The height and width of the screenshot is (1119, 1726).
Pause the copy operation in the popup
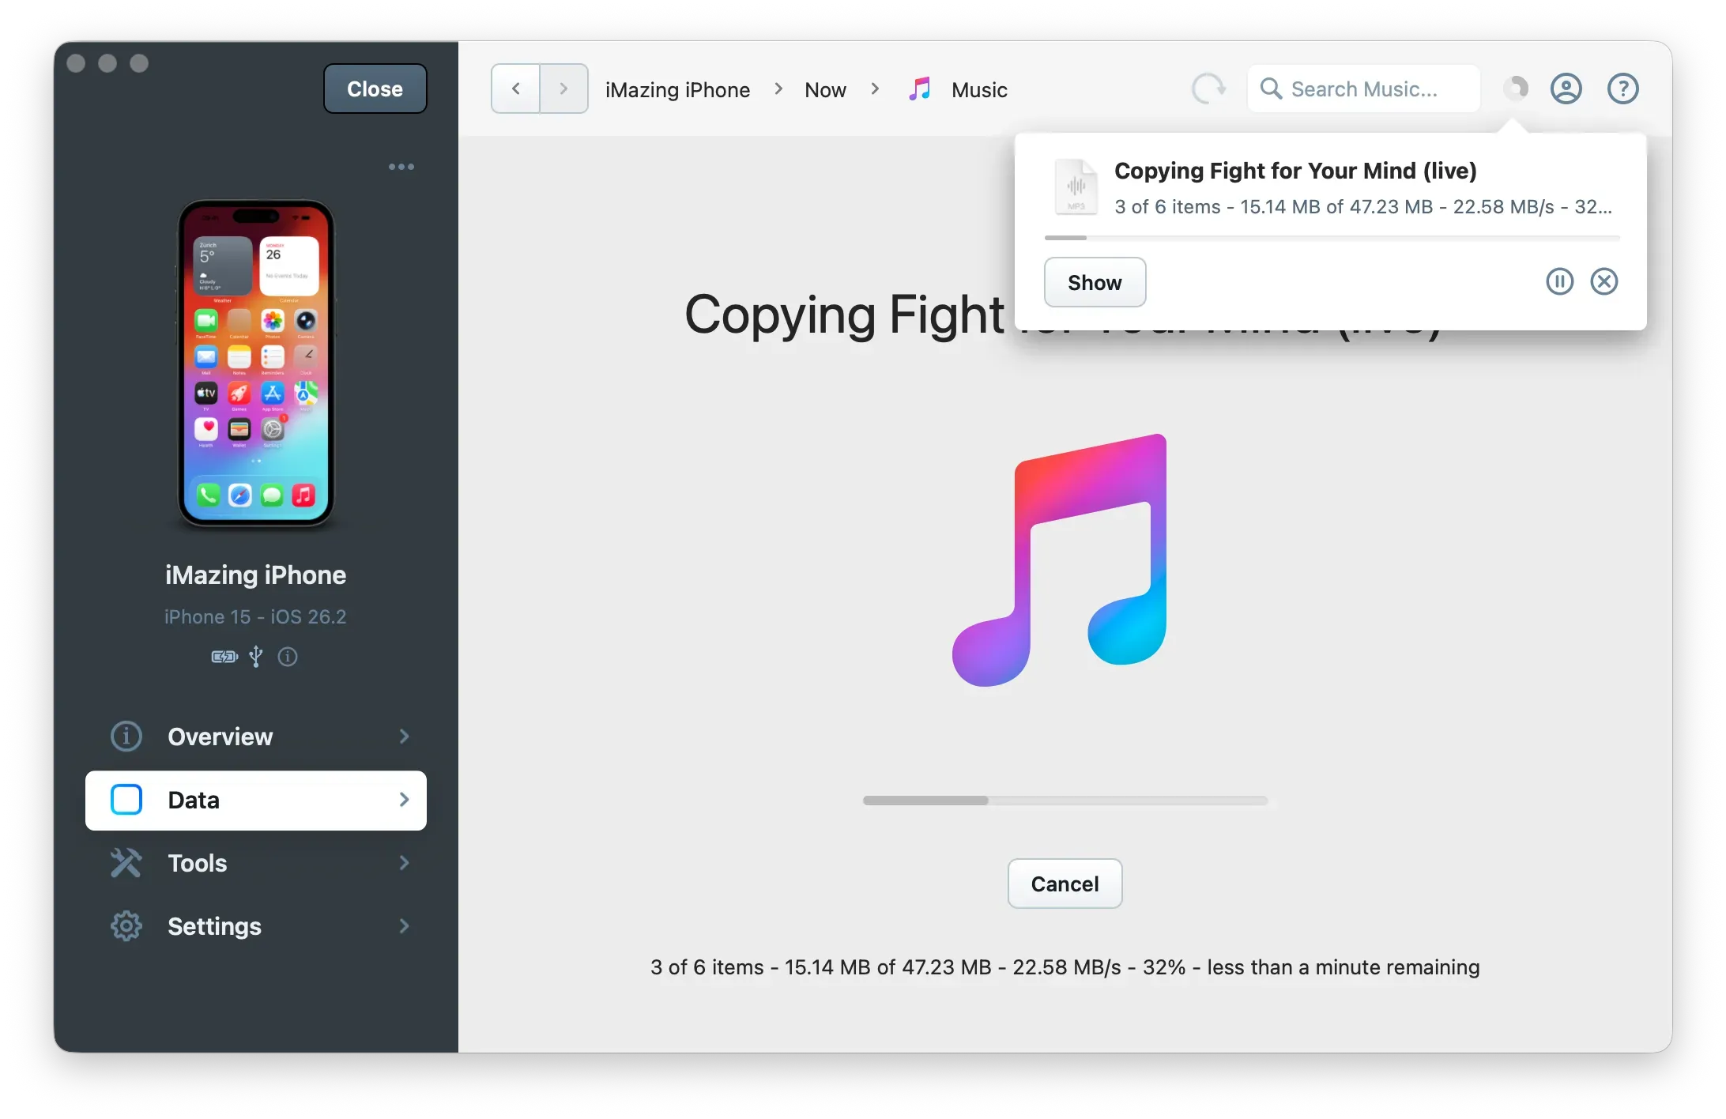pos(1559,281)
